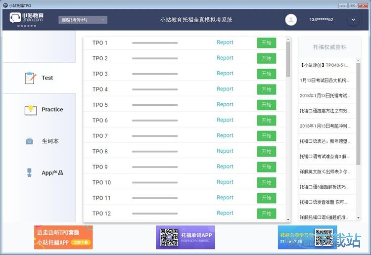Start TPO 1 with 开始 button

click(267, 43)
